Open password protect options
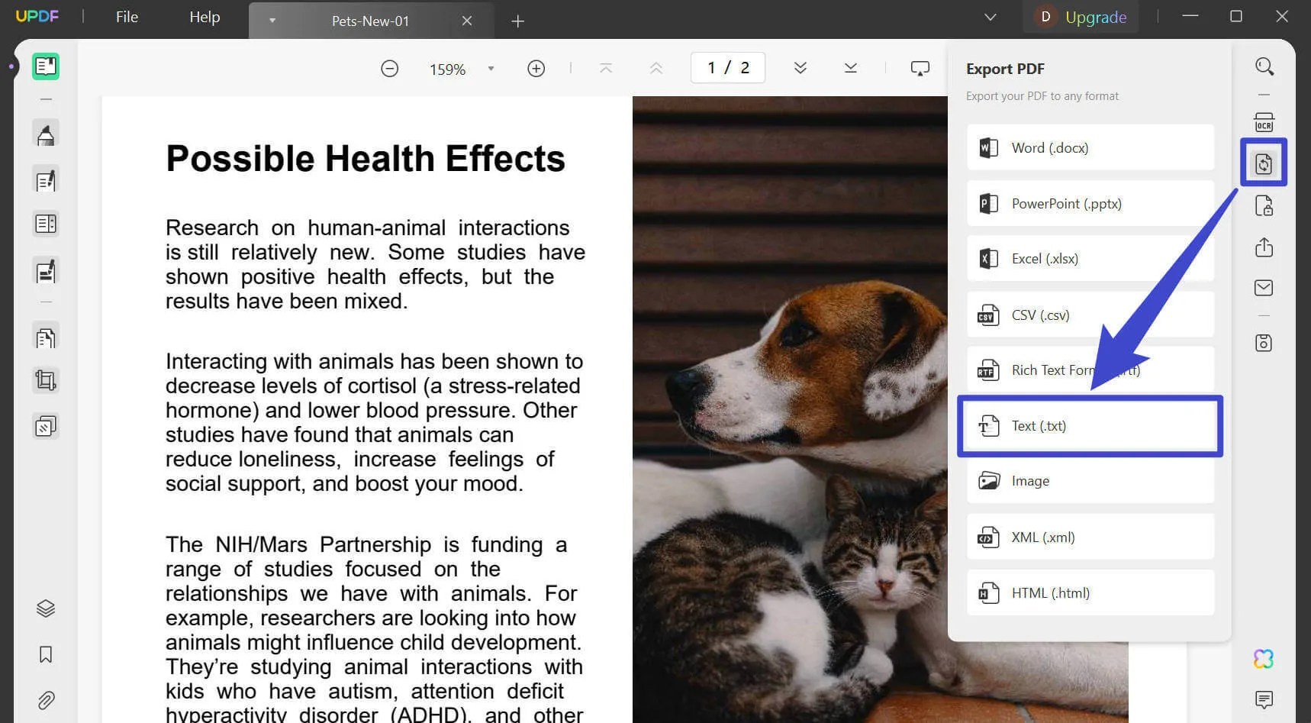Viewport: 1311px width, 723px height. (1264, 205)
